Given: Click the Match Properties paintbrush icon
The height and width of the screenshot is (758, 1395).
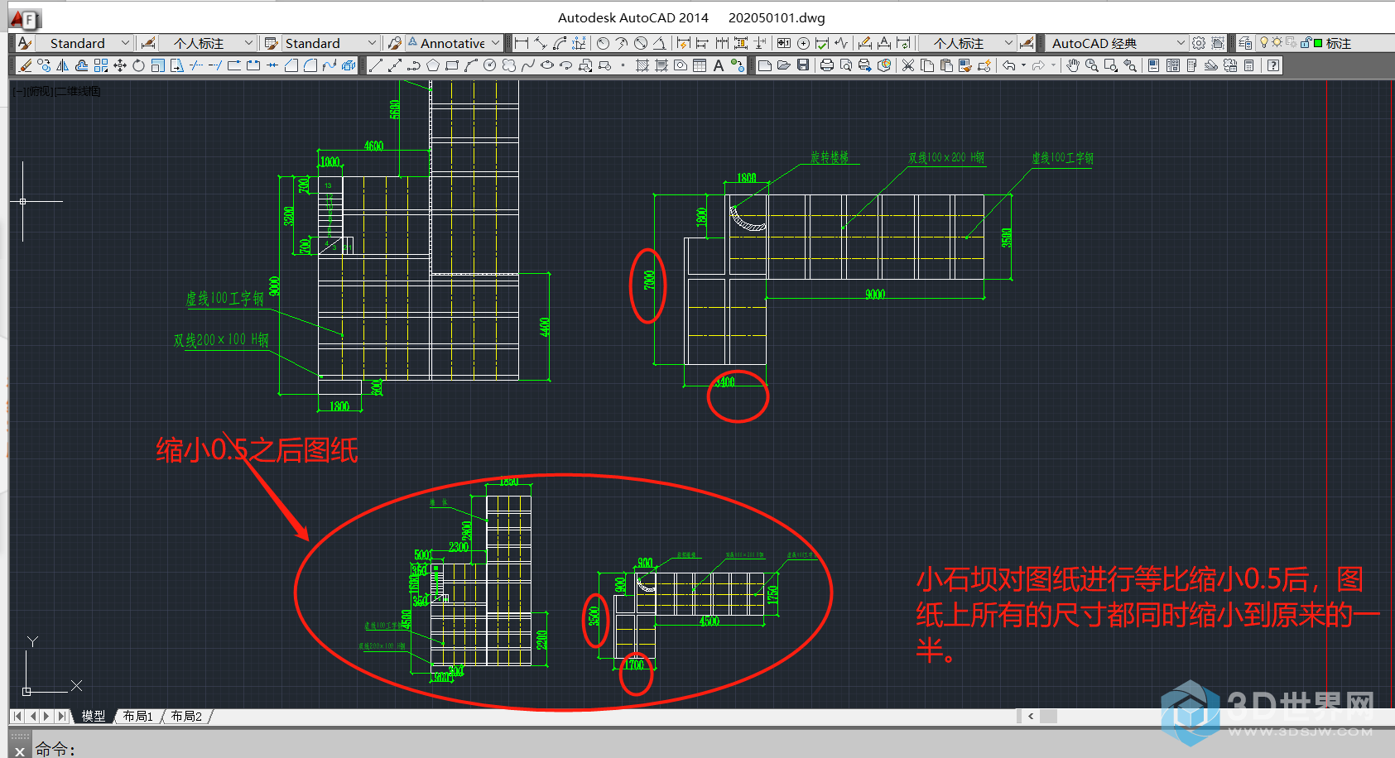Looking at the screenshot, I should click(x=964, y=65).
